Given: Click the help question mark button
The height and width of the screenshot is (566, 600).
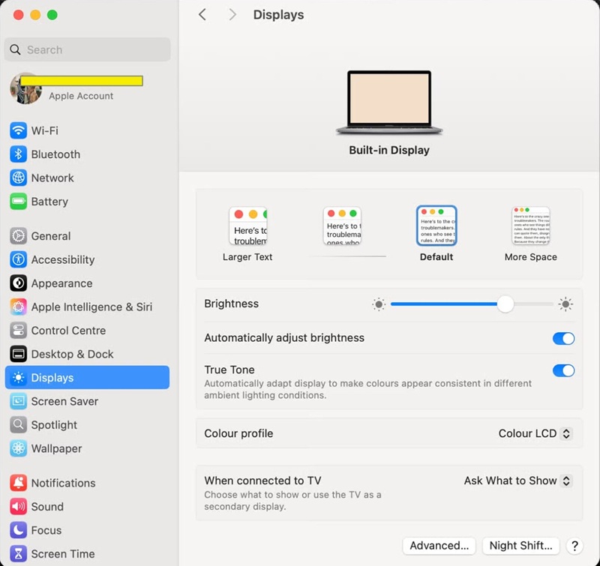Looking at the screenshot, I should click(x=574, y=546).
